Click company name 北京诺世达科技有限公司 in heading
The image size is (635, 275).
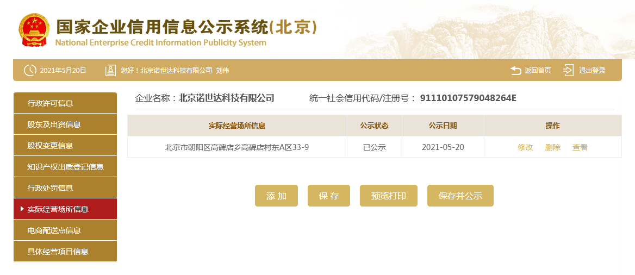click(x=226, y=98)
